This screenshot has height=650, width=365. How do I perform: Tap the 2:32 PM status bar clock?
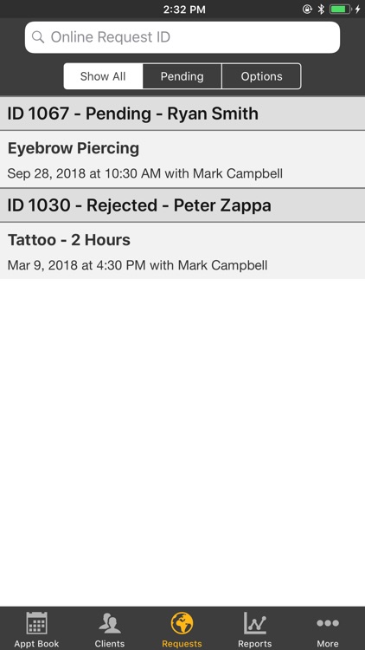tap(184, 10)
